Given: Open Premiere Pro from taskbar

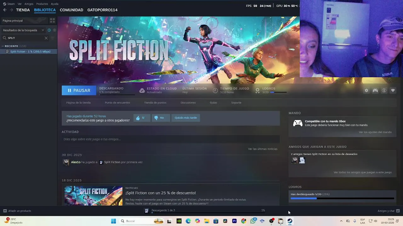Looking at the screenshot, I should (x=234, y=221).
